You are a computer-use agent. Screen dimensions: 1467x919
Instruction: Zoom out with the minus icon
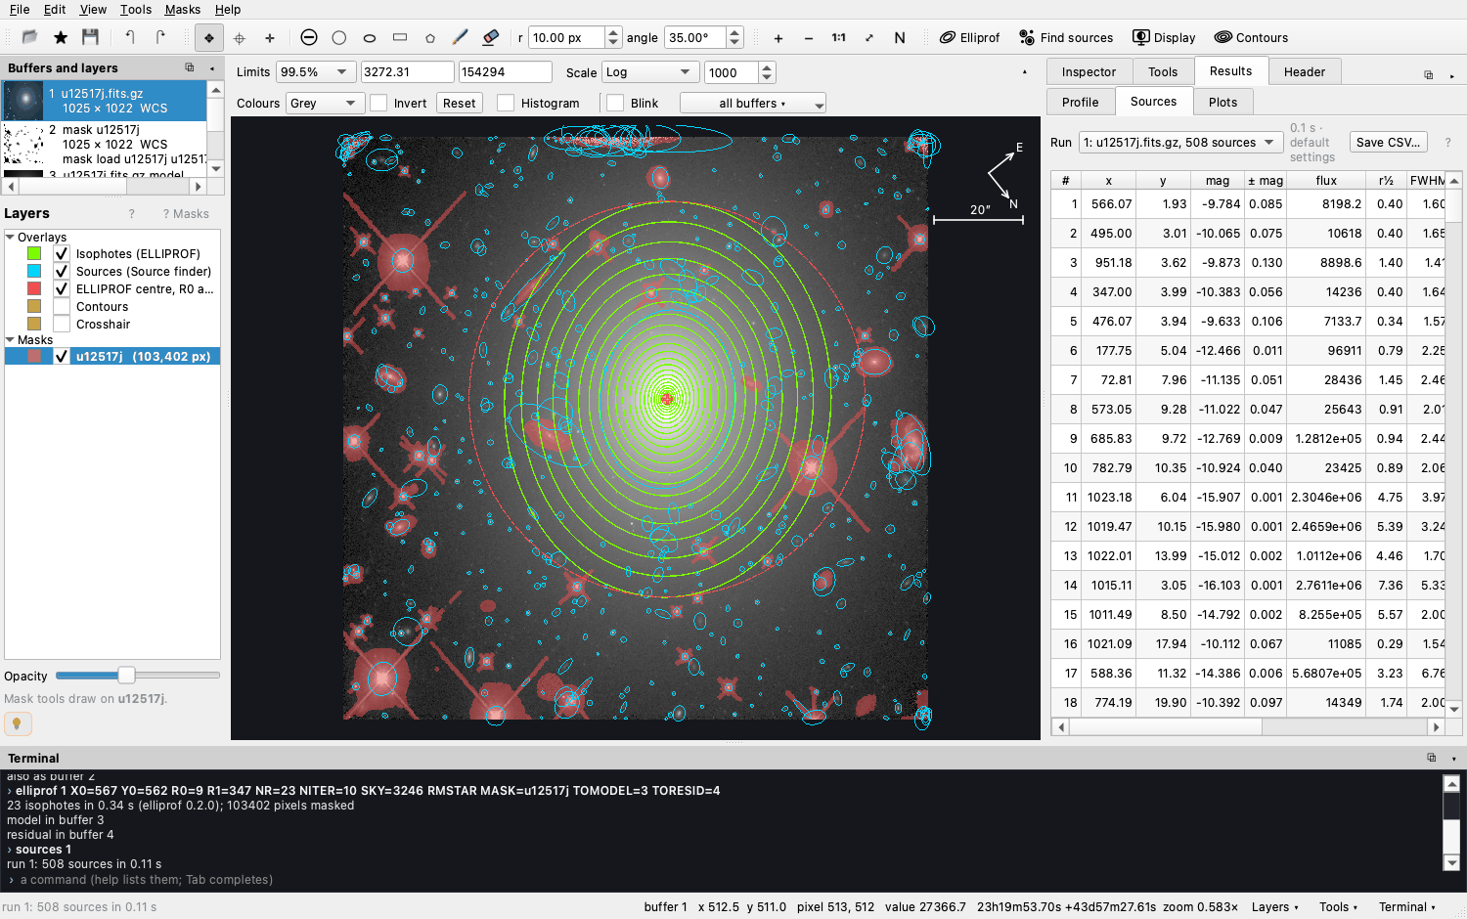click(809, 38)
